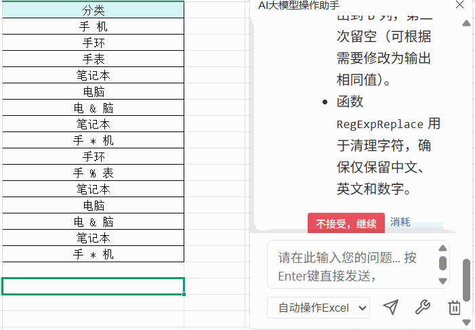
Task: Select the 笔记本 cell just below 手 % 表
Action: click(93, 189)
